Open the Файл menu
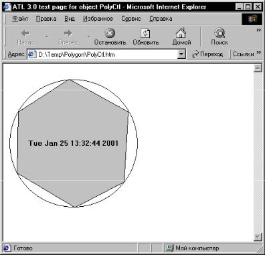Image resolution: width=265 pixels, height=255 pixels. (x=20, y=19)
